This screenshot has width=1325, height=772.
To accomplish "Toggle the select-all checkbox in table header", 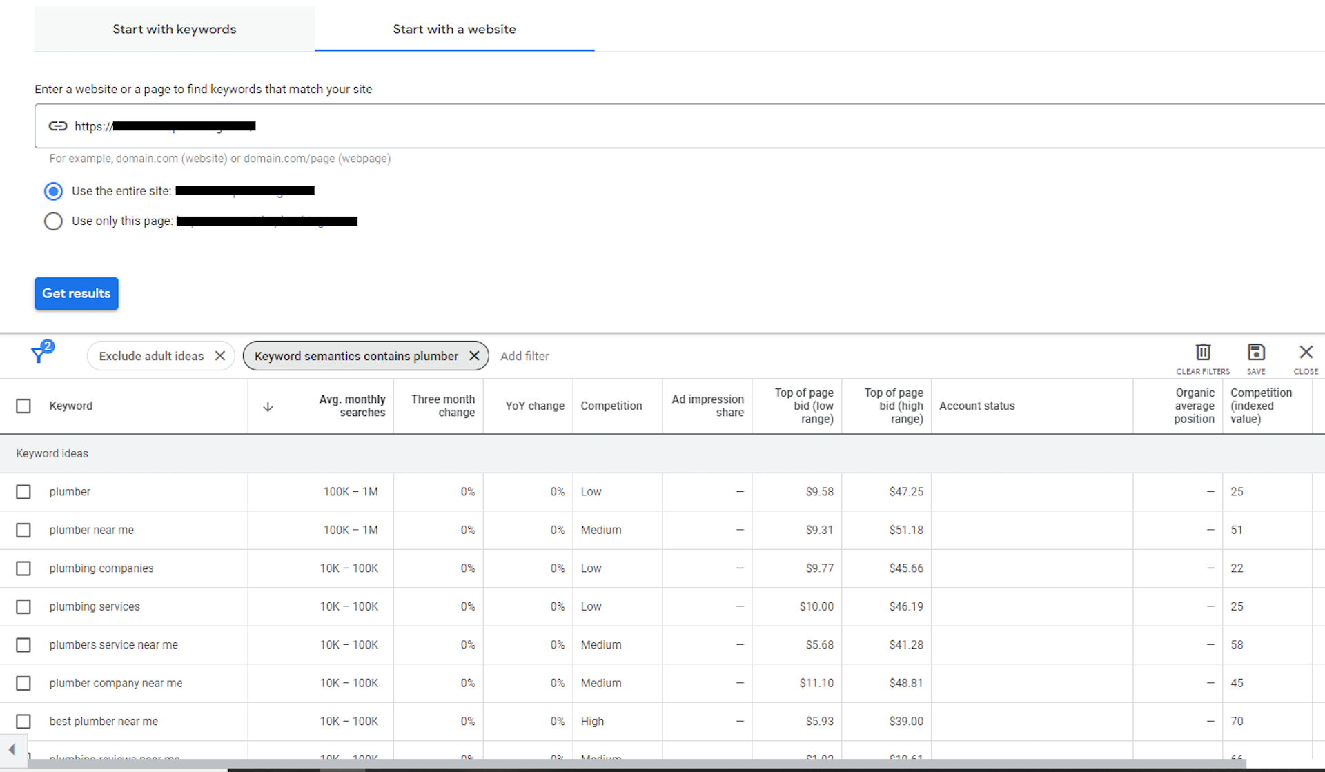I will (23, 404).
